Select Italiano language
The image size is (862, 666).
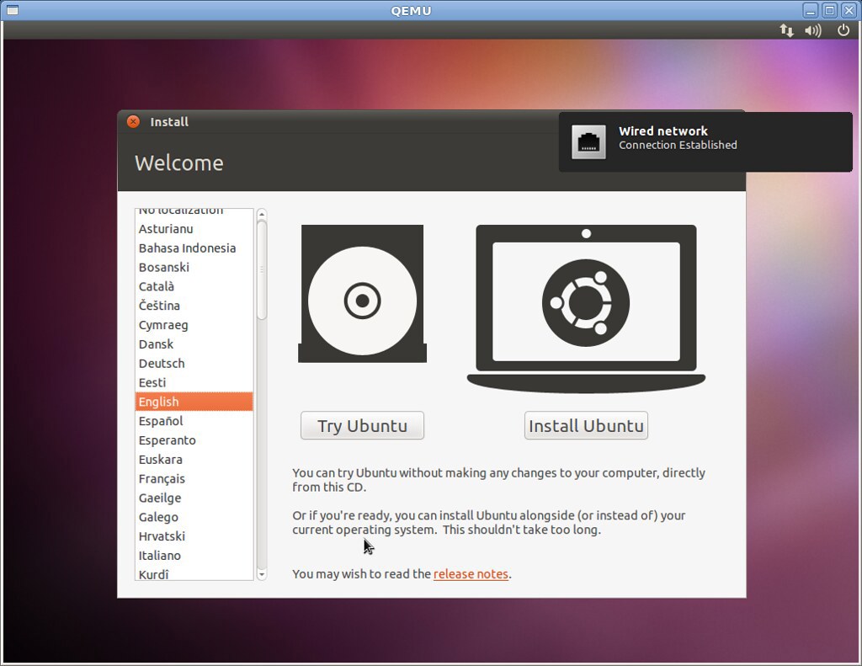(194, 556)
